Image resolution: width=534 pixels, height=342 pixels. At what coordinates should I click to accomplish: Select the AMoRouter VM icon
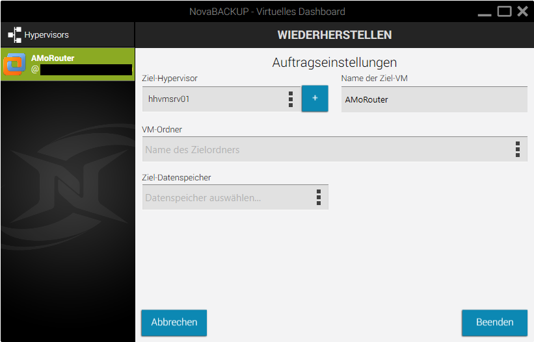coord(14,64)
